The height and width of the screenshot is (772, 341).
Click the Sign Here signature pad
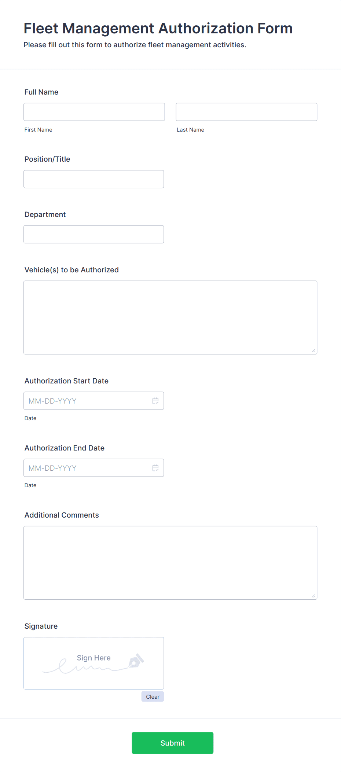(93, 663)
